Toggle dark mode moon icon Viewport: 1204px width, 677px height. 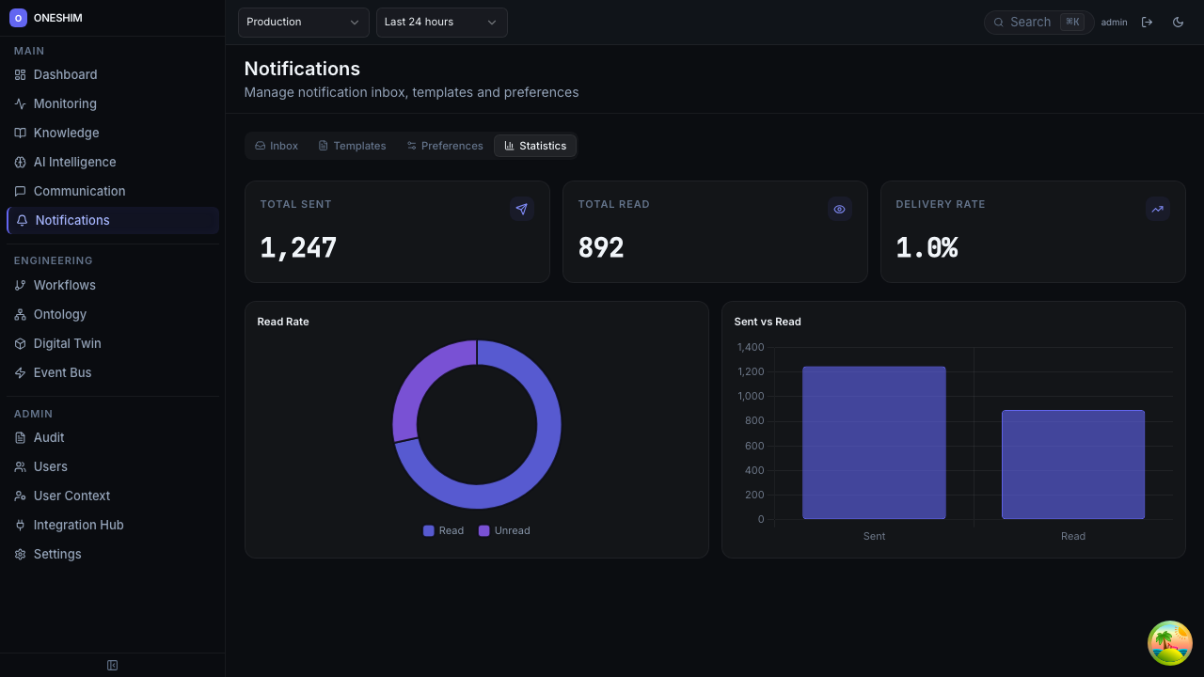point(1178,23)
